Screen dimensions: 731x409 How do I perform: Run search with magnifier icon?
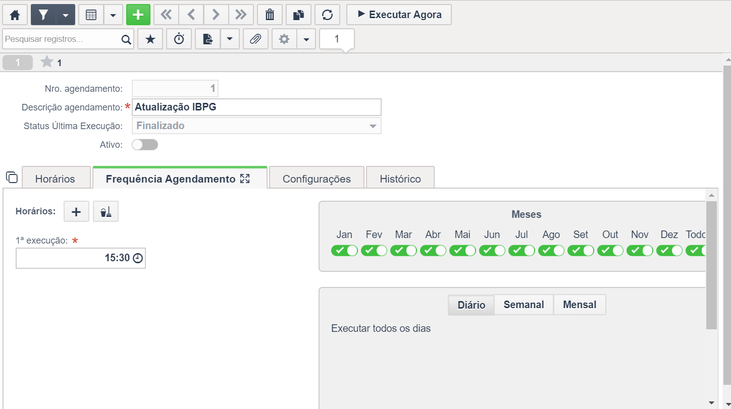pyautogui.click(x=126, y=39)
